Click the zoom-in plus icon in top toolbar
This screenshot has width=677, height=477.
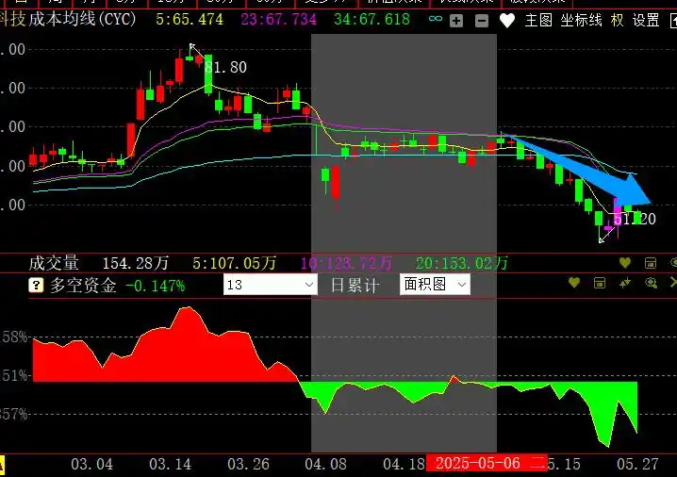[456, 20]
